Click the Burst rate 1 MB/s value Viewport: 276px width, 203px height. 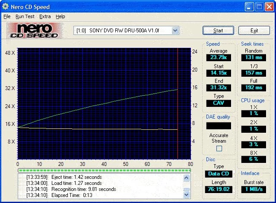click(x=254, y=189)
